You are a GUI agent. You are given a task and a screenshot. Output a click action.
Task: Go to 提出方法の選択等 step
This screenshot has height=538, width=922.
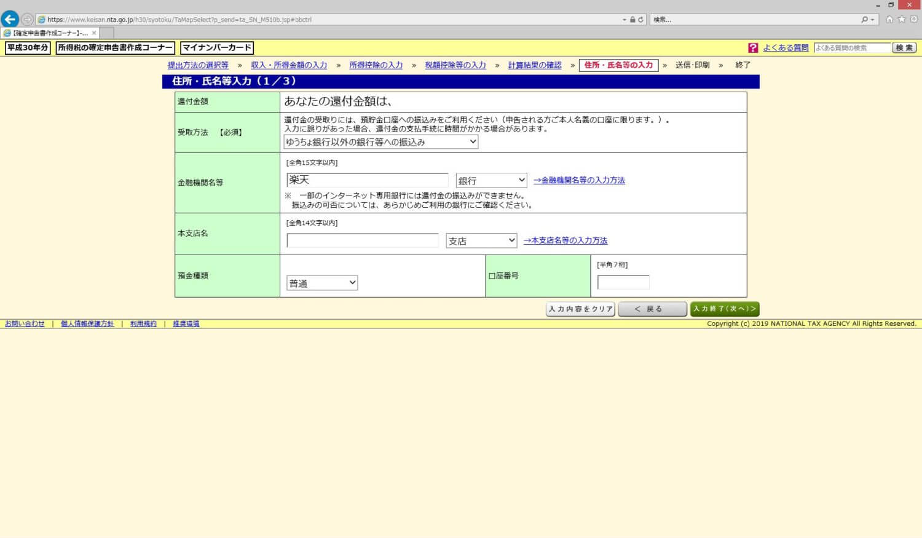point(198,65)
